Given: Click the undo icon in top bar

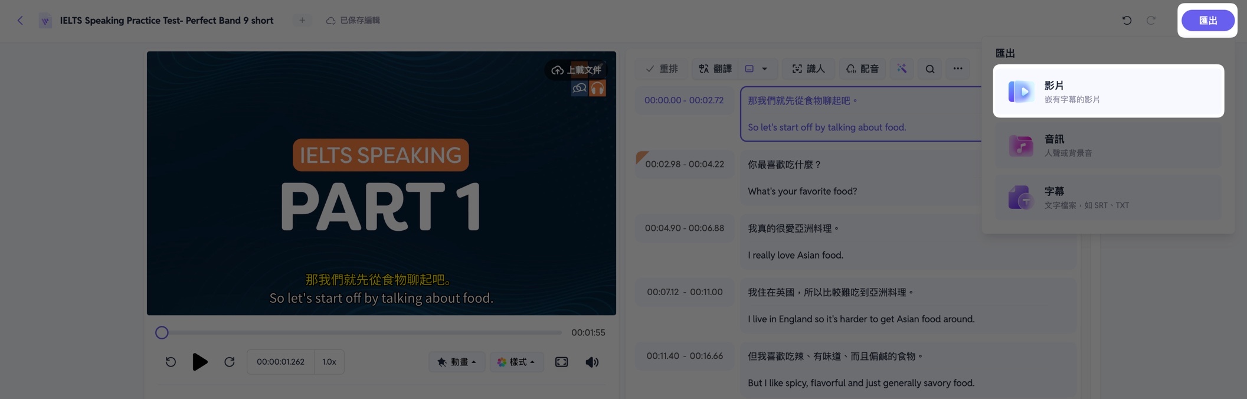Looking at the screenshot, I should click(x=1127, y=21).
